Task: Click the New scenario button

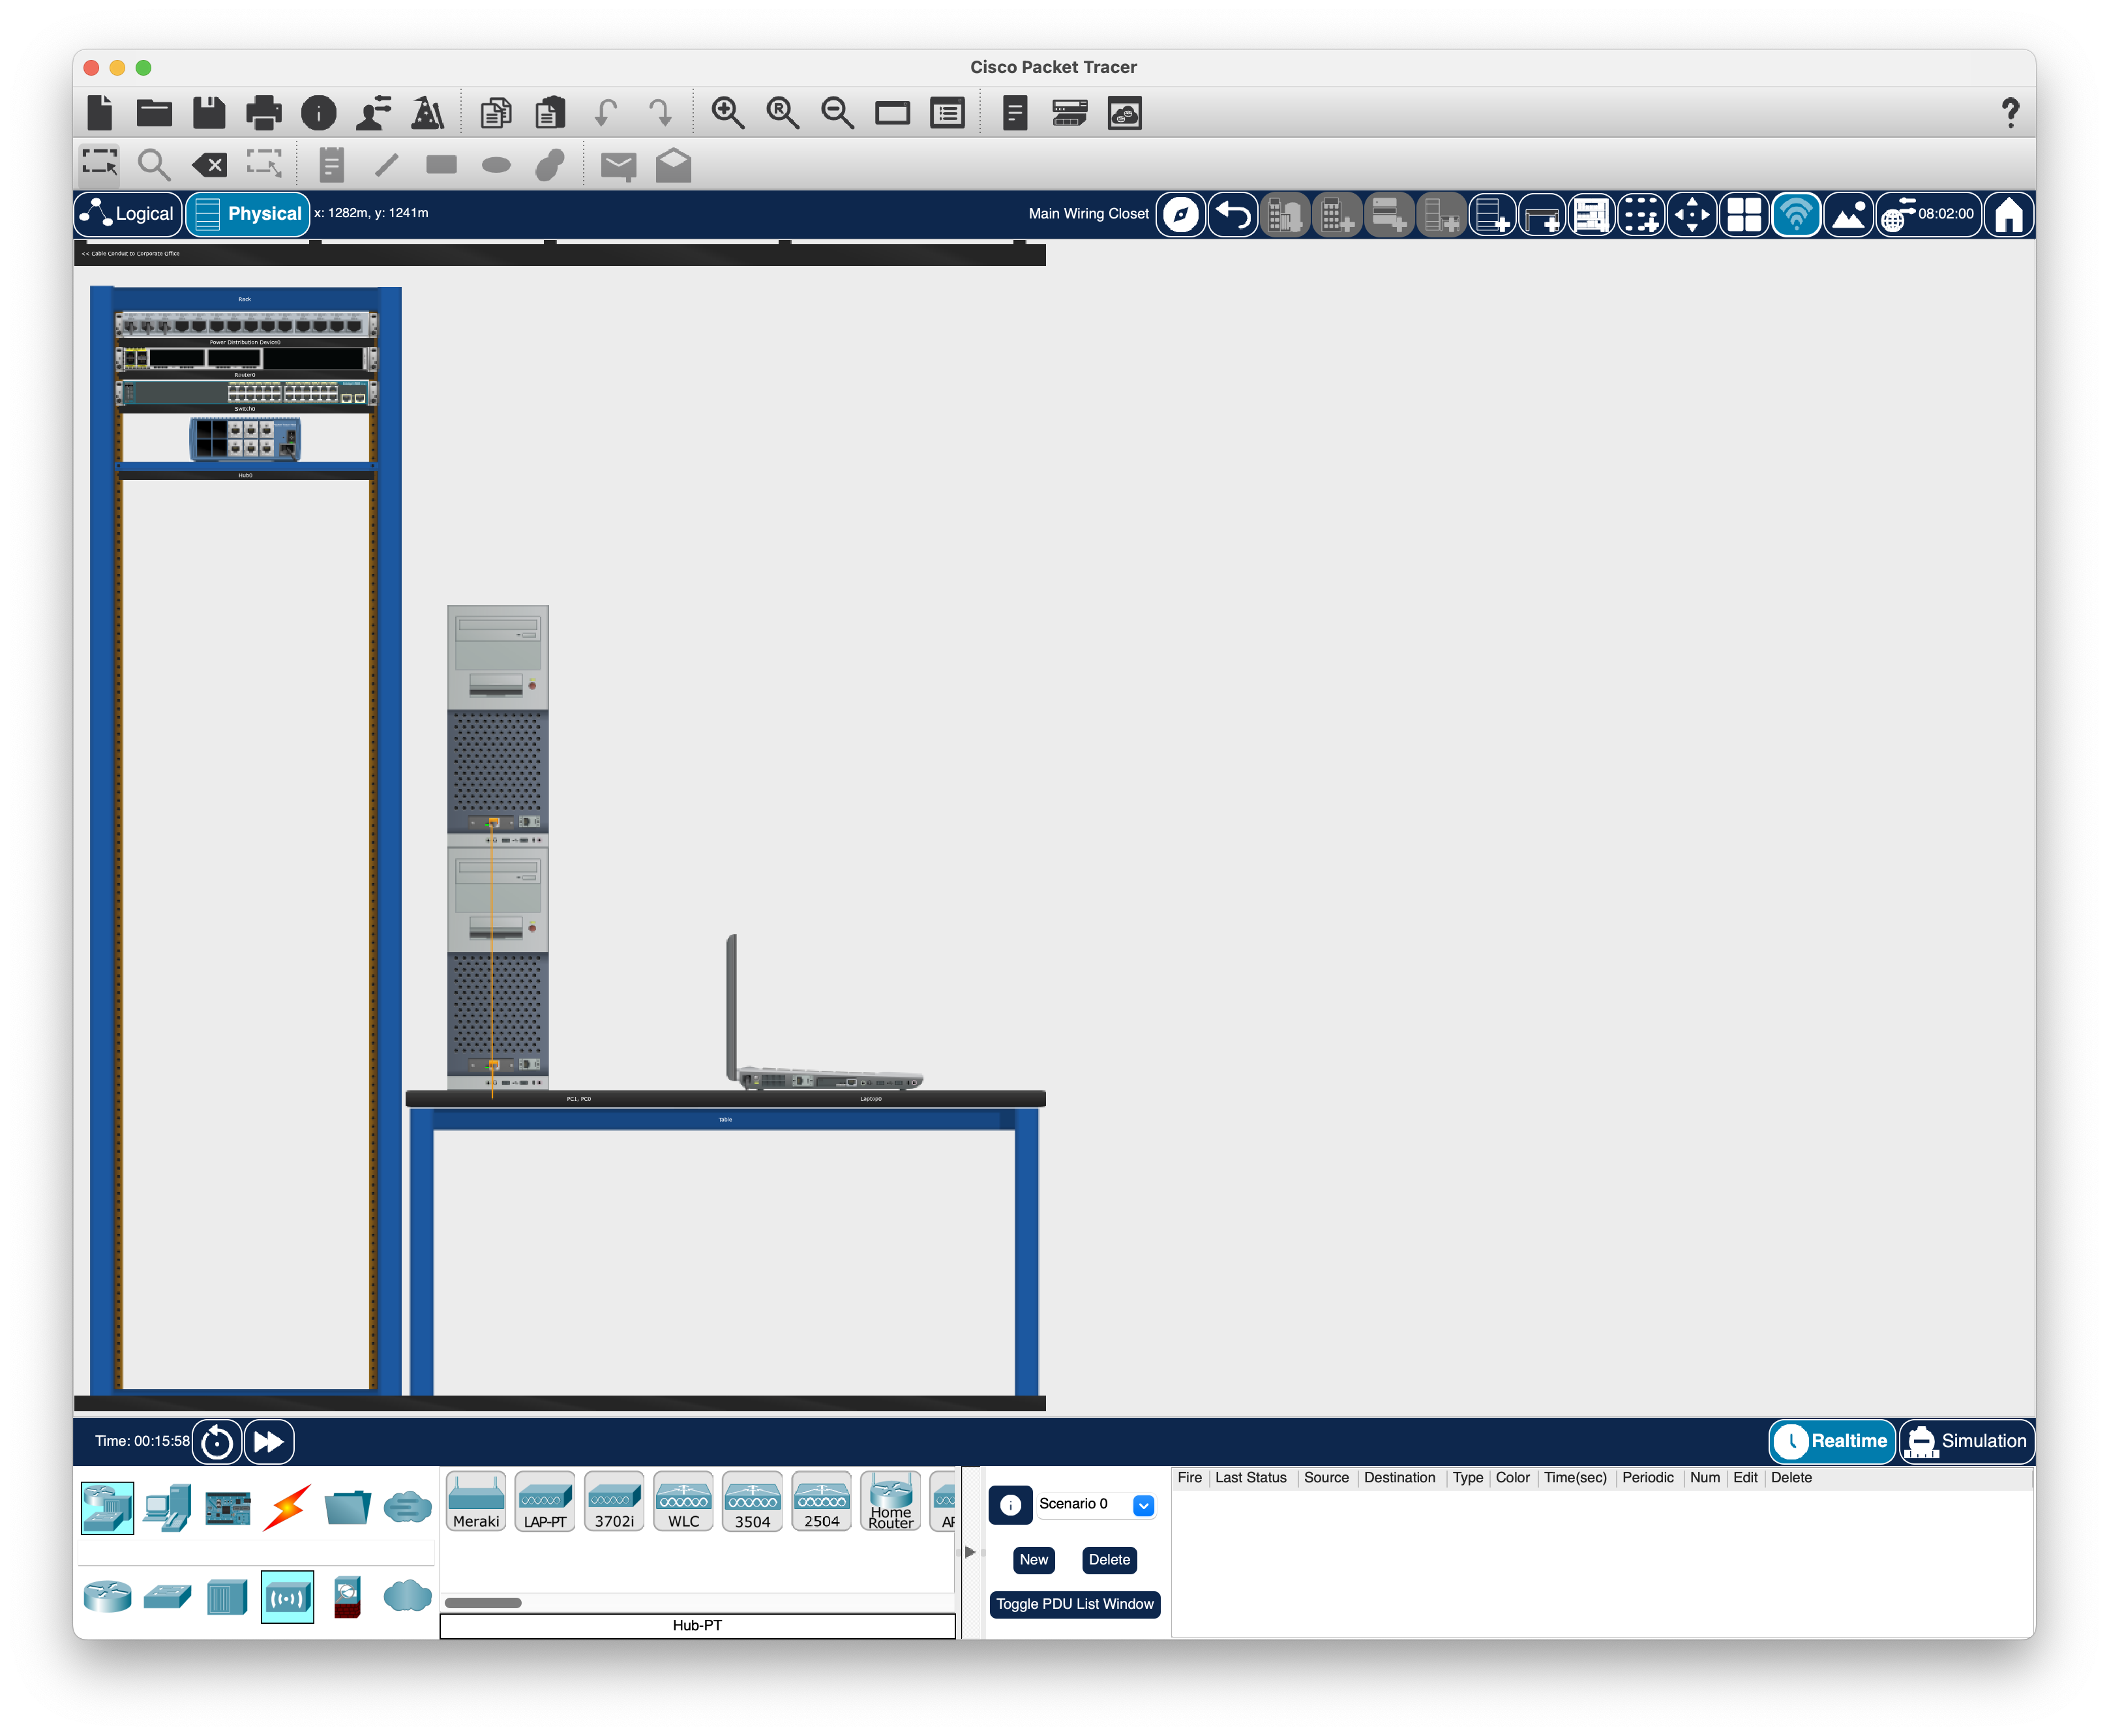Action: (1033, 1559)
